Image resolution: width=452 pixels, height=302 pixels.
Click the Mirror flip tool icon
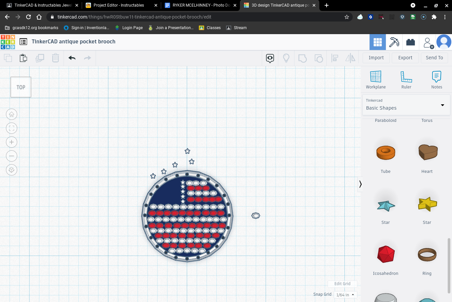pyautogui.click(x=350, y=58)
